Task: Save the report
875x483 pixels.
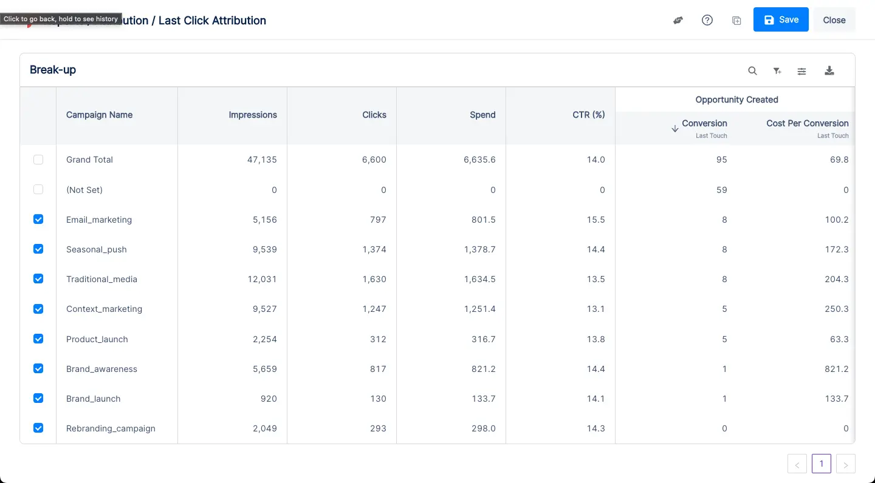Action: 781,19
